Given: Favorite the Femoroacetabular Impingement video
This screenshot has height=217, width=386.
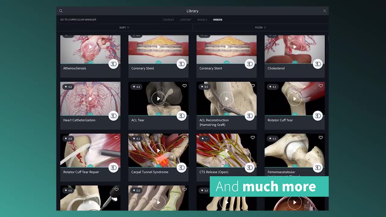Looking at the screenshot, I should click(x=321, y=137).
